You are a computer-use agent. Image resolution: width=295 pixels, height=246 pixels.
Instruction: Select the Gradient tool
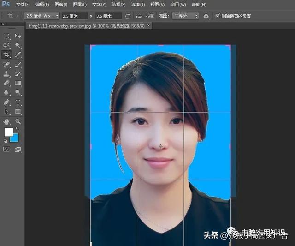18,83
